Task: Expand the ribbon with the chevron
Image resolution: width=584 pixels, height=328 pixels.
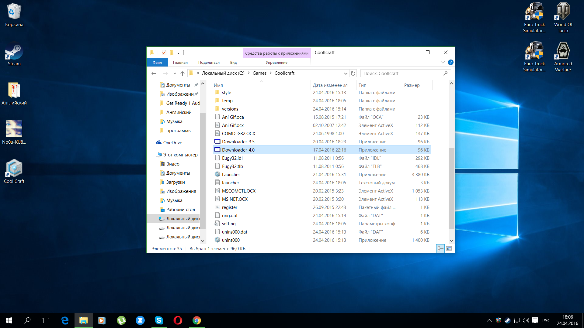Action: coord(443,62)
